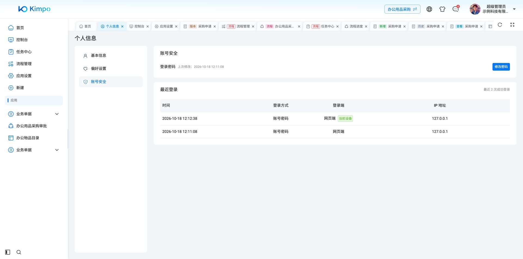Click the refresh icon in the tab bar
Image resolution: width=523 pixels, height=259 pixels.
[x=500, y=25]
